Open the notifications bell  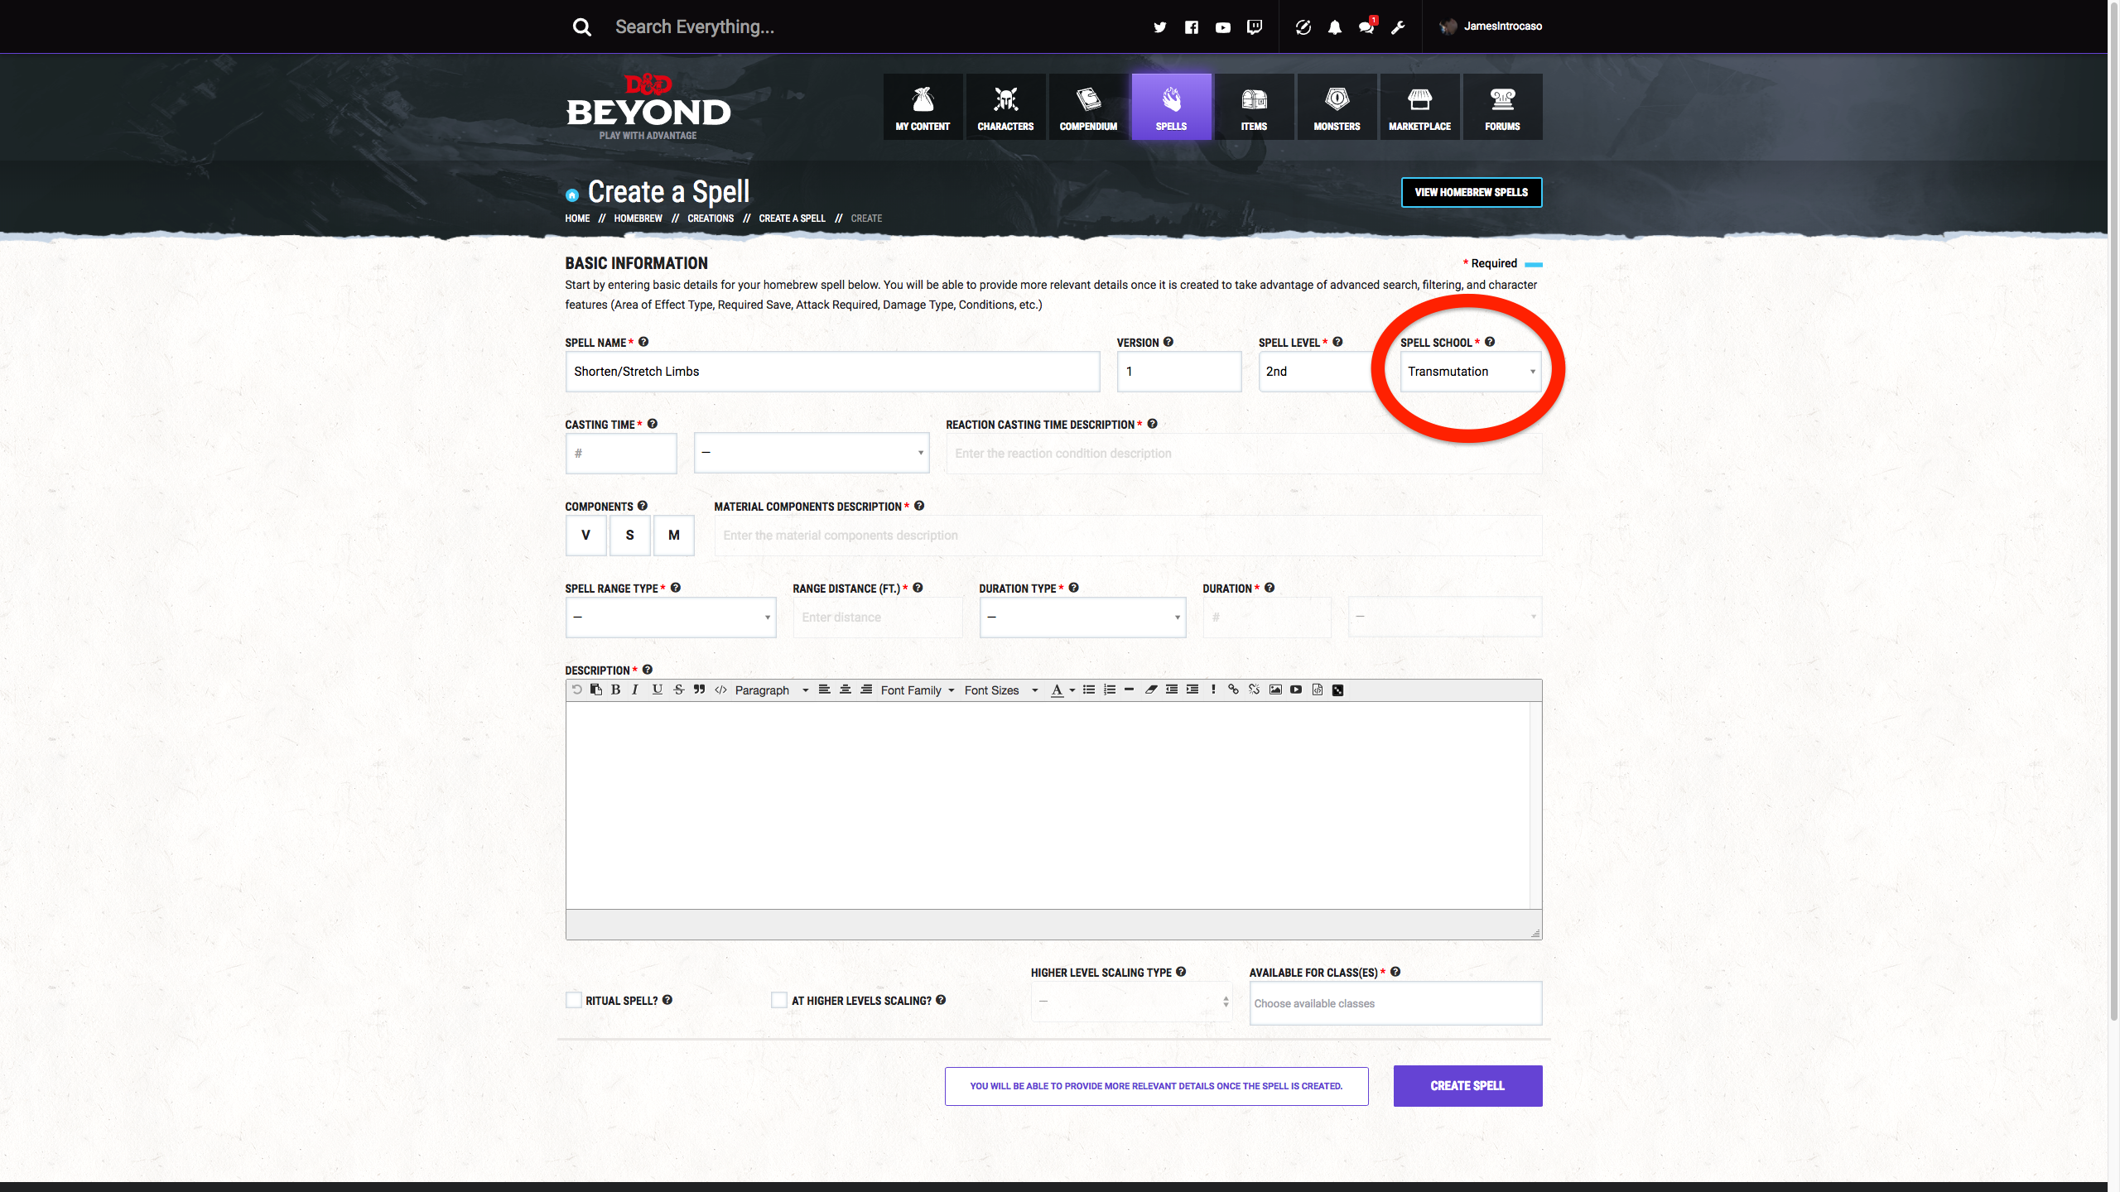pyautogui.click(x=1334, y=27)
